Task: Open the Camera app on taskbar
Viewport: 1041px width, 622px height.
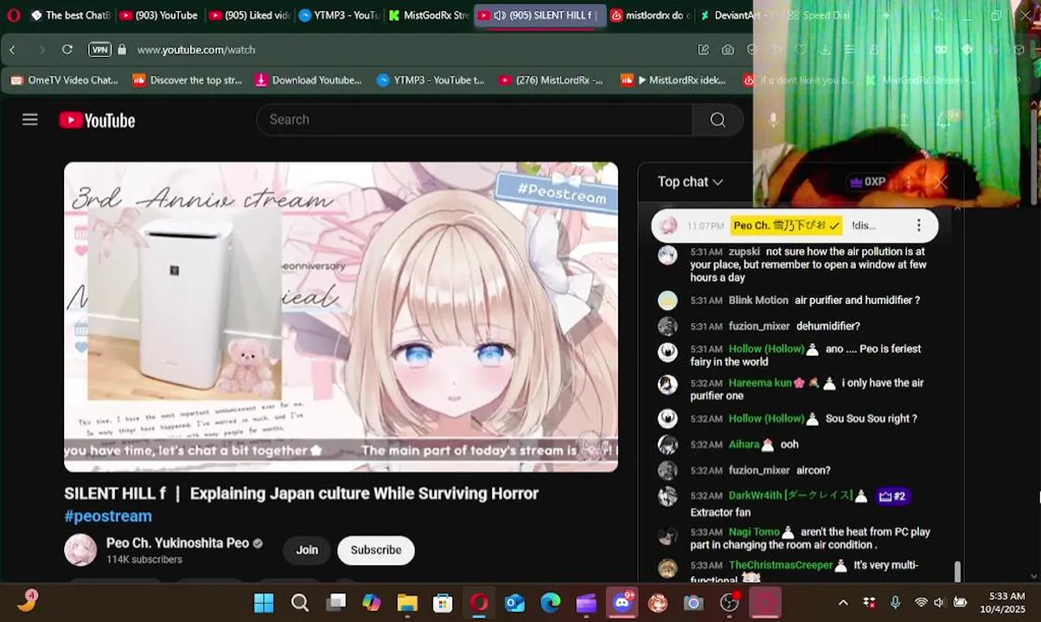Action: click(693, 602)
